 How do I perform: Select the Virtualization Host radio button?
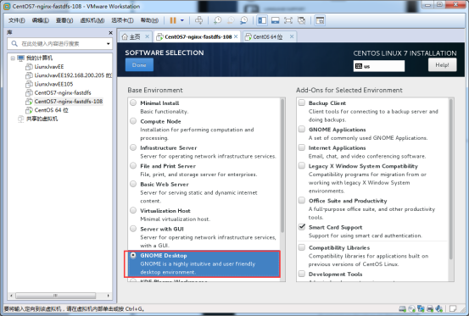133,210
